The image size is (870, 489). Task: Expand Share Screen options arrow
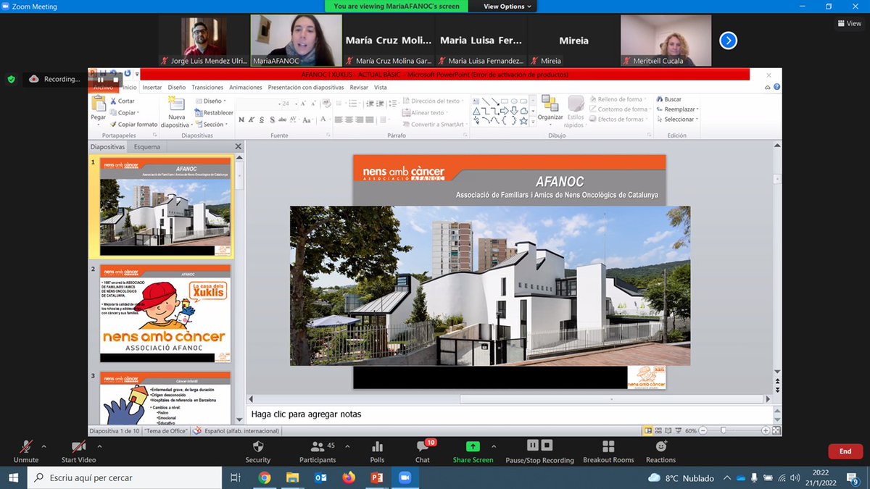[x=494, y=446]
